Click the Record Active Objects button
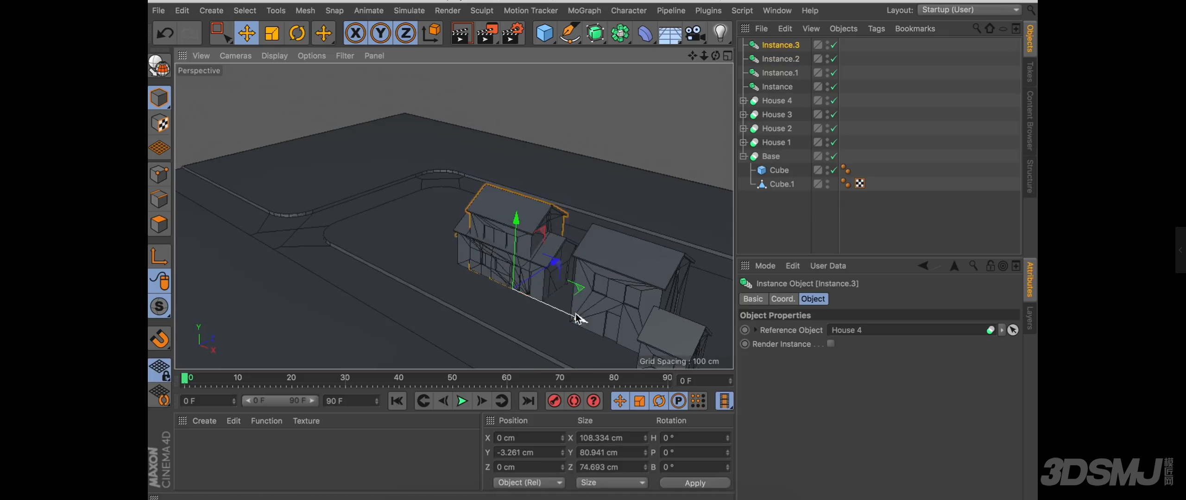The width and height of the screenshot is (1186, 500). 554,401
